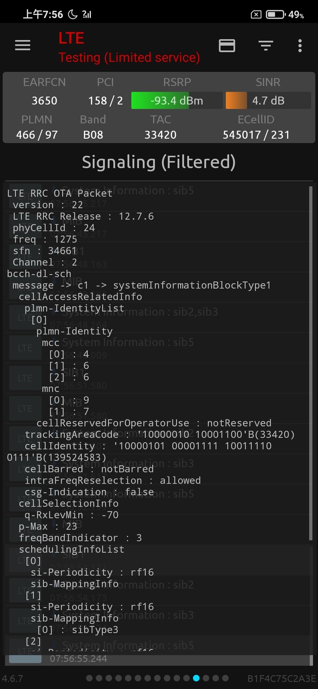This screenshot has height=689, width=318.
Task: Tap the card view icon in toolbar
Action: pyautogui.click(x=227, y=45)
